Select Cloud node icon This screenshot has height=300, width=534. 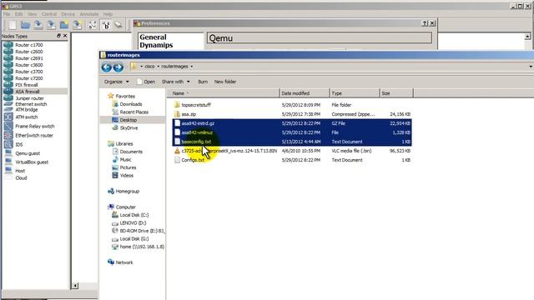pyautogui.click(x=8, y=177)
